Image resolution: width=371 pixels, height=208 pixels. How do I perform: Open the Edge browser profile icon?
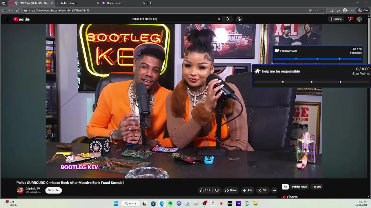tap(345, 10)
